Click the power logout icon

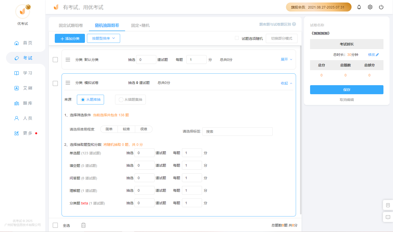(x=381, y=7)
